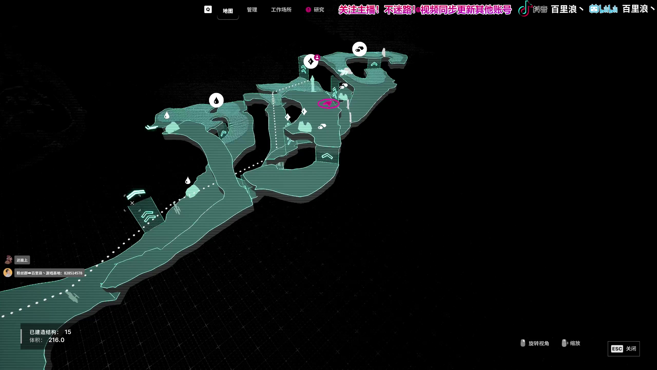Select tall tower structure near dotted trail
Screen dimensions: 657x370
313,84
